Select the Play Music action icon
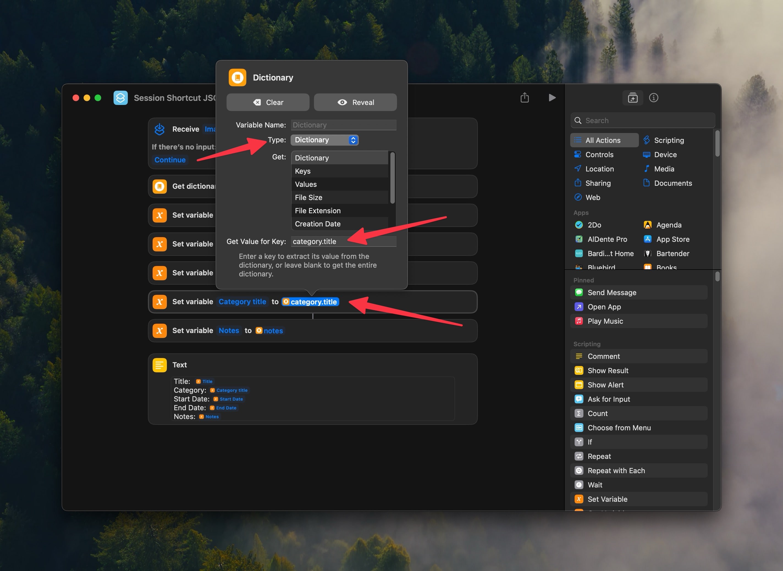Screen dimensions: 783x571 579,321
